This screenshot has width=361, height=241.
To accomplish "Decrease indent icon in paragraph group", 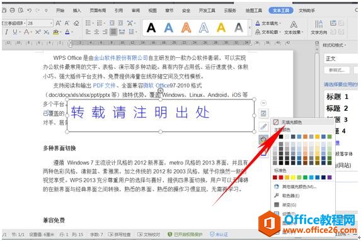I will 112,23.
